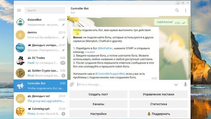Open the three-dot chat options menu
The image size is (211, 119).
pos(186,10)
